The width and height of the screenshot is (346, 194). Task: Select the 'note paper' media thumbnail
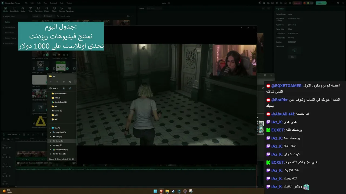pos(39,80)
